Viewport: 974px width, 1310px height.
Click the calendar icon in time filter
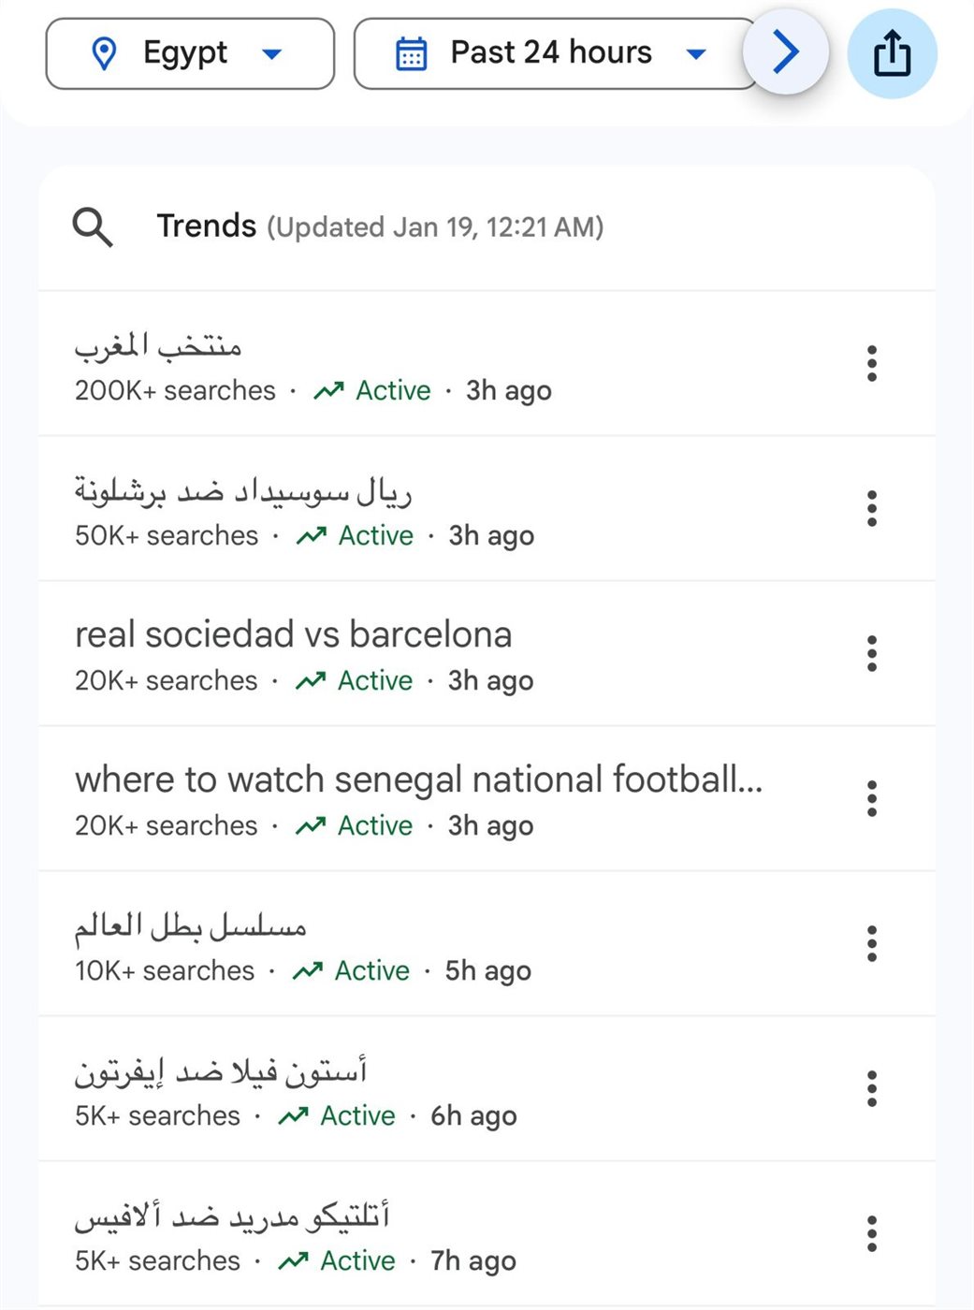(x=412, y=53)
